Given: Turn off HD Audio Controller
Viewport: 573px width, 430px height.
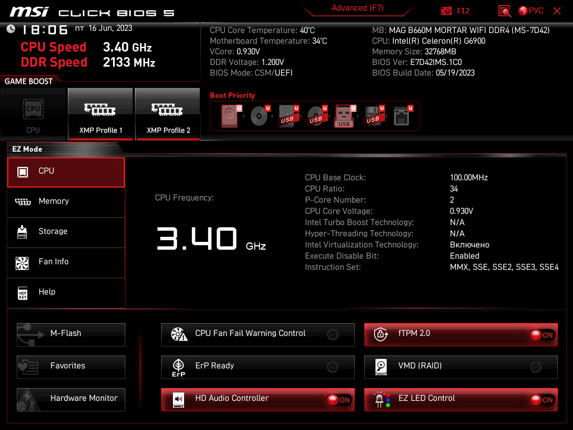Looking at the screenshot, I should [x=257, y=400].
